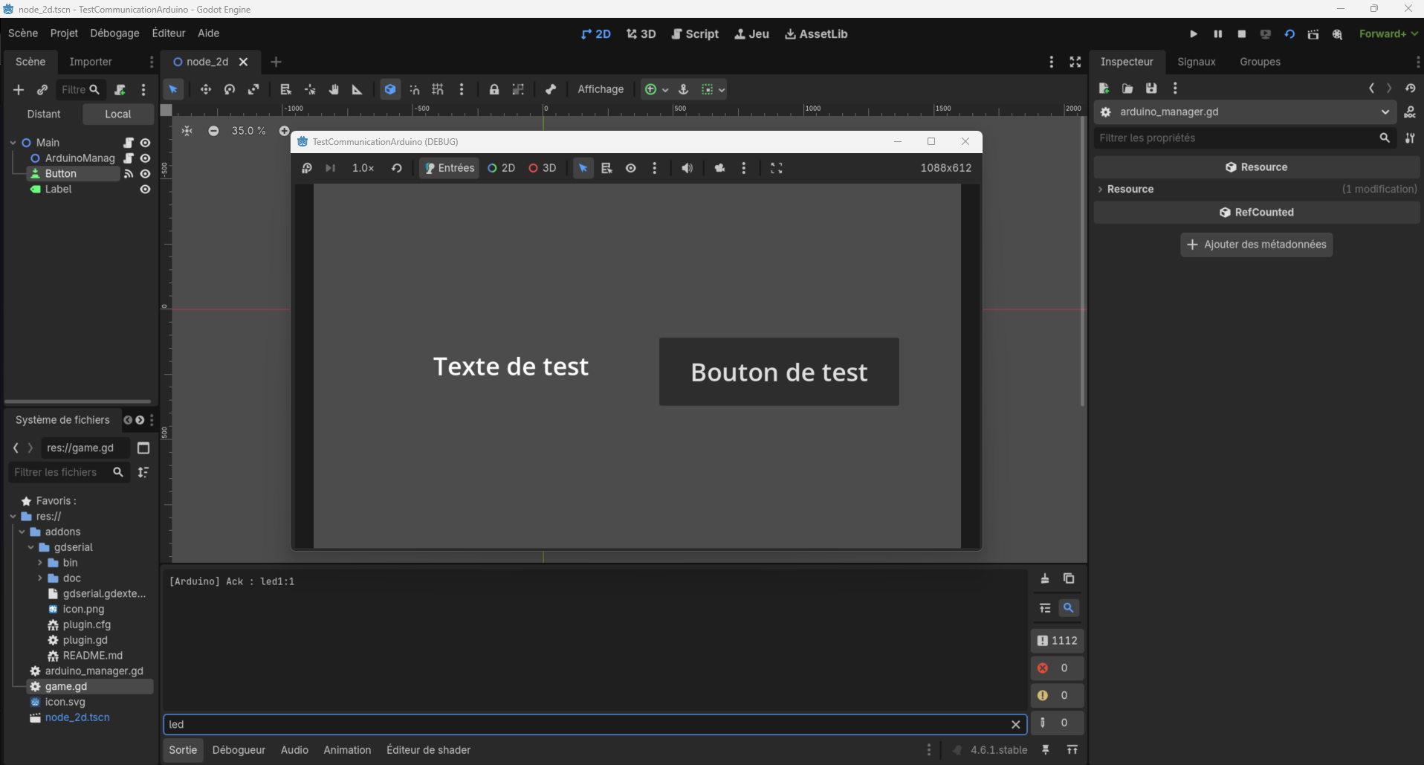Toggle standard messages filter showing 1112
The height and width of the screenshot is (765, 1424).
pyautogui.click(x=1057, y=641)
